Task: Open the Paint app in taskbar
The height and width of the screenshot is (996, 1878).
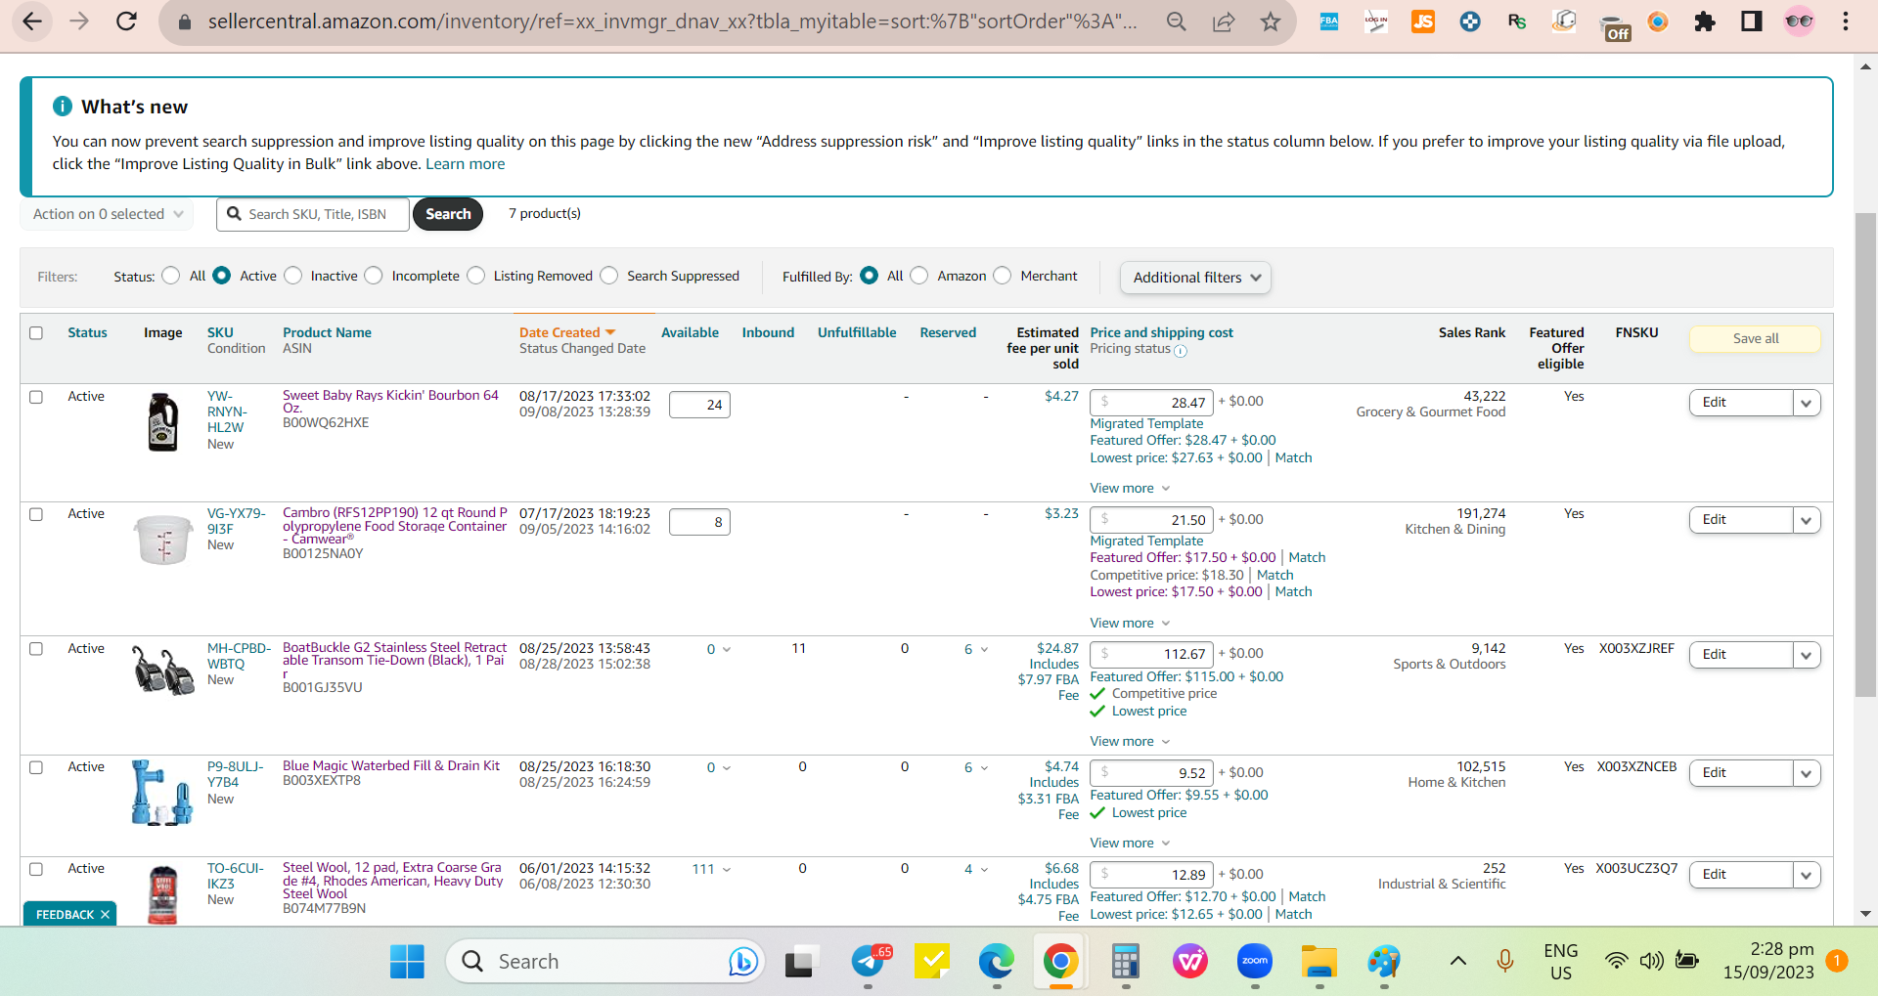Action: pos(1384,962)
